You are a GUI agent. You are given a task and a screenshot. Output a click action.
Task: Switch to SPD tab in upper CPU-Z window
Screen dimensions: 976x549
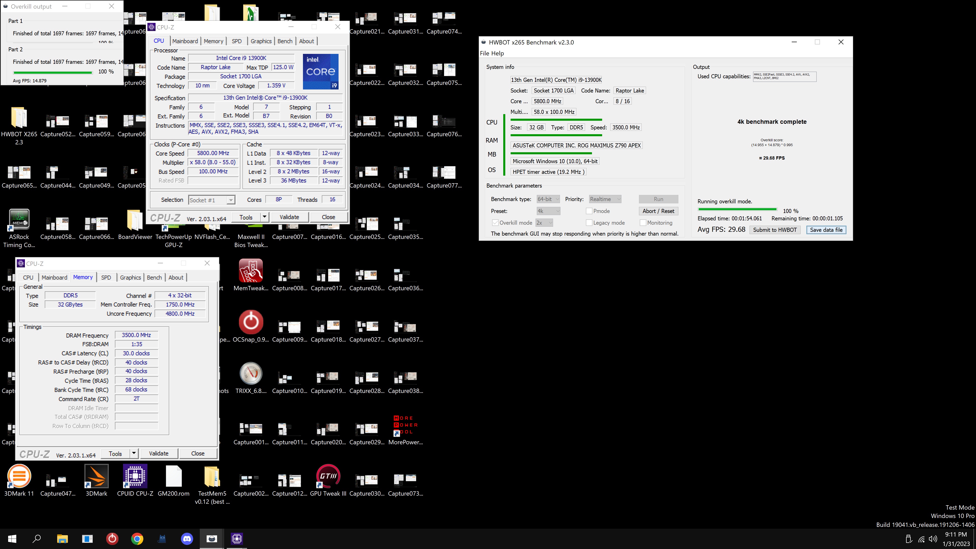pos(237,41)
